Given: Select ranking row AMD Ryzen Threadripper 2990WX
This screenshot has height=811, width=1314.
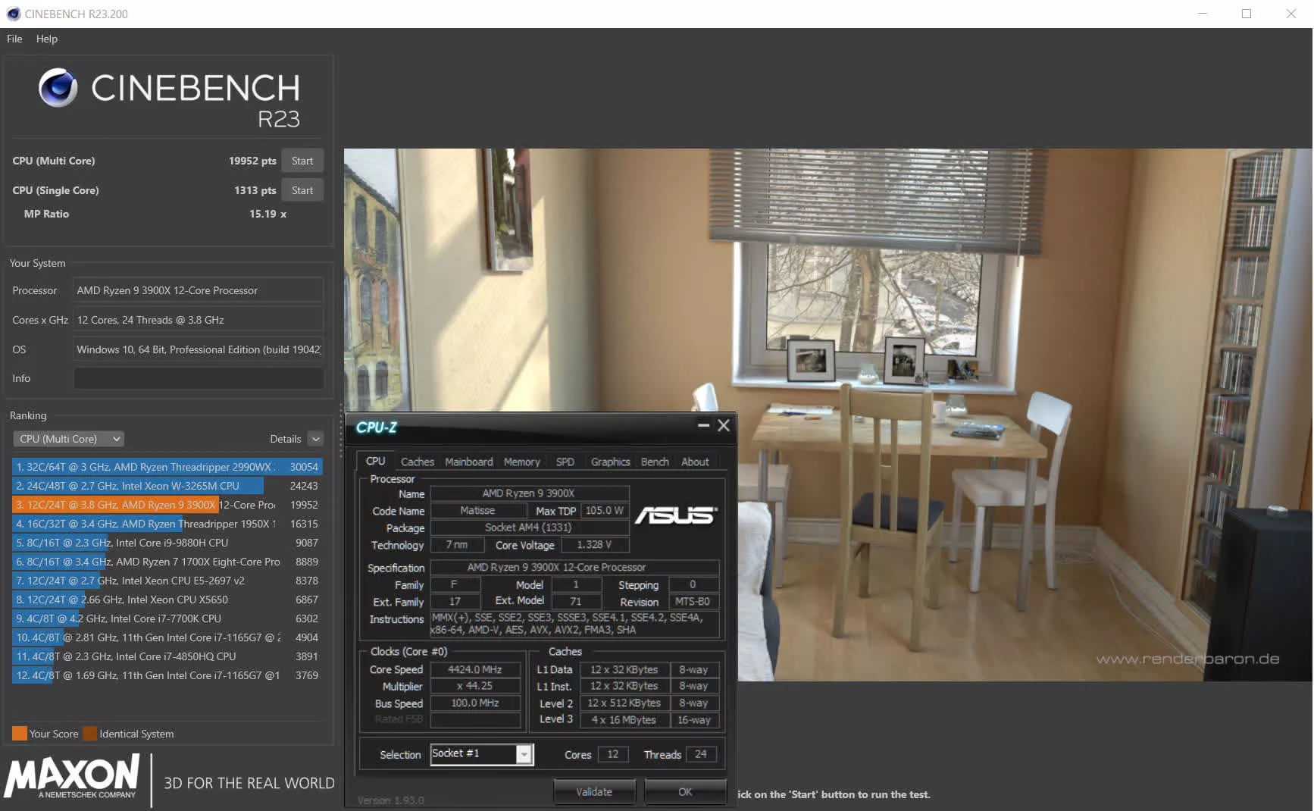Looking at the screenshot, I should (167, 467).
